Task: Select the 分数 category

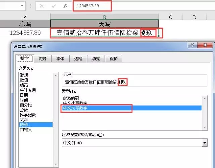Action: [x=24, y=110]
